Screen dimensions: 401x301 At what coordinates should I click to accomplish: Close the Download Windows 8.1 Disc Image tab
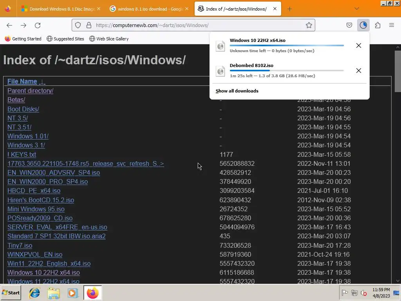click(99, 9)
